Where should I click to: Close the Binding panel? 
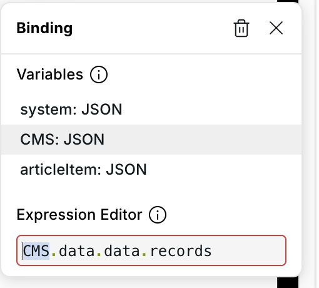click(x=276, y=28)
